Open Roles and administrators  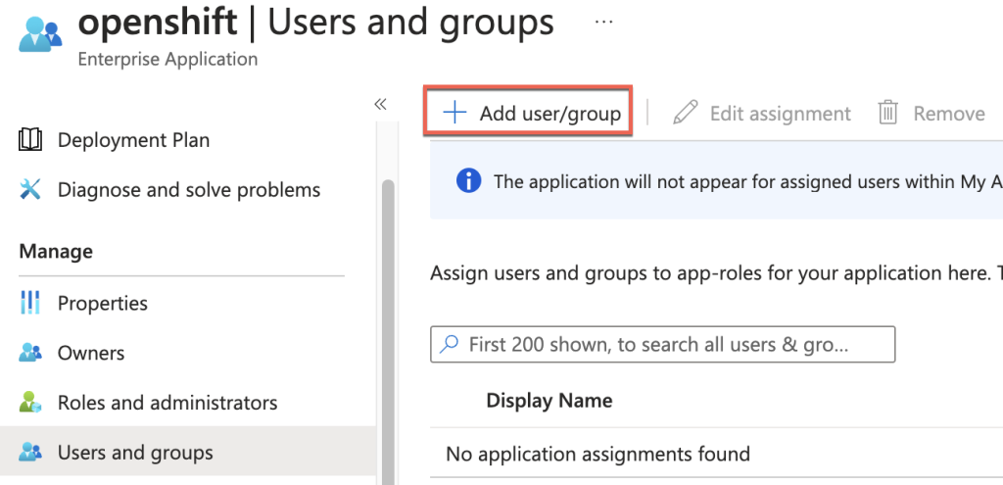167,403
